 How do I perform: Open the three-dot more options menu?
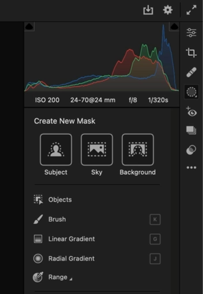[x=191, y=168]
